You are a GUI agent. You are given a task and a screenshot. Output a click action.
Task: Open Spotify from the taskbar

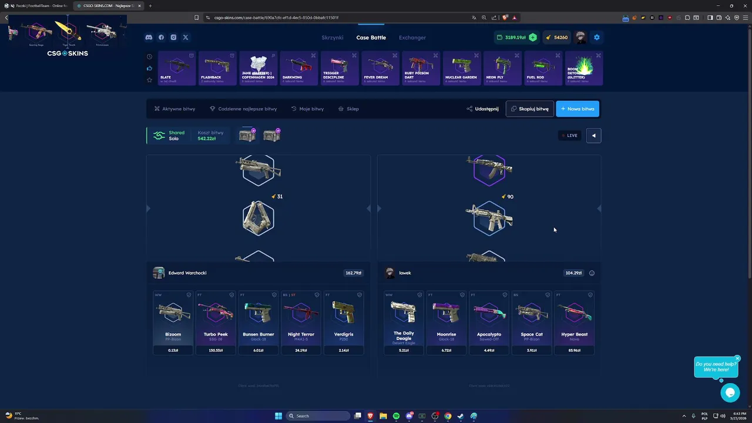click(396, 416)
